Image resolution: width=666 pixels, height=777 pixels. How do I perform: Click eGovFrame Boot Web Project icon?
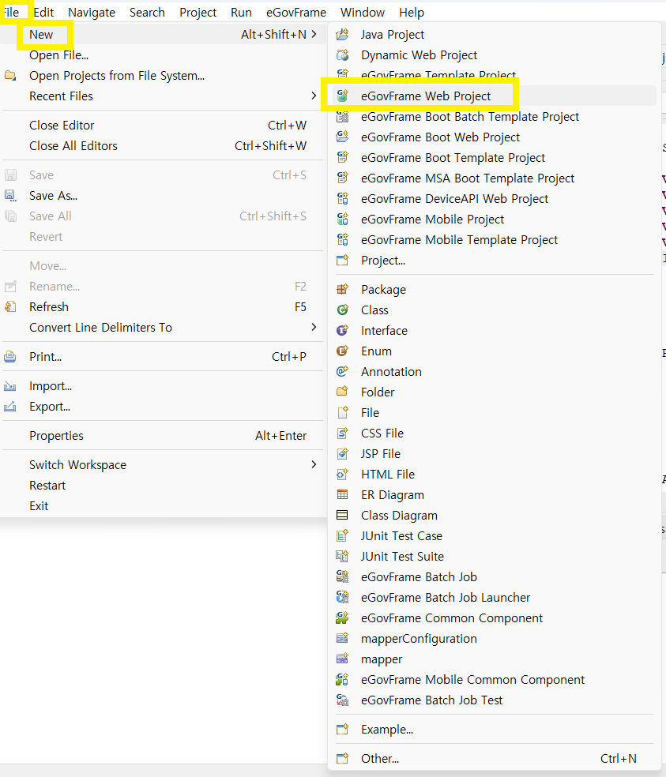point(342,137)
